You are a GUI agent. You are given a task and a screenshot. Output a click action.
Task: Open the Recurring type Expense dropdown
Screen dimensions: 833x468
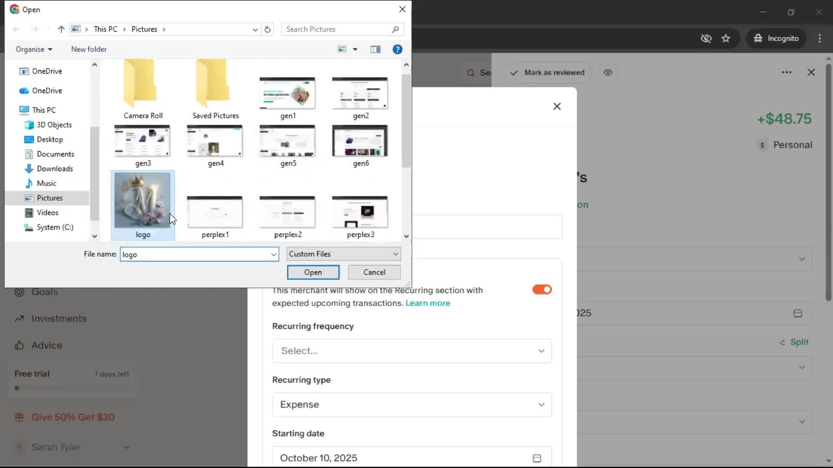(x=412, y=405)
